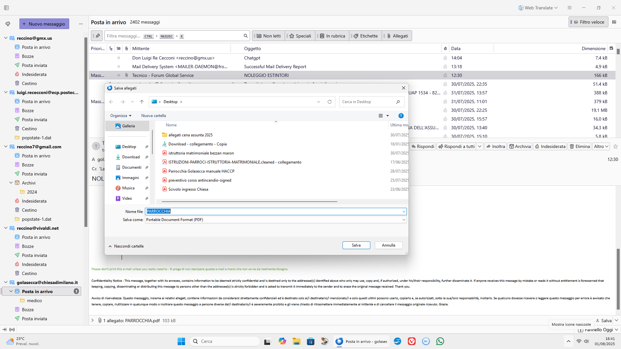The image size is (621, 349).
Task: Expand the Altro actions dropdown
Action: click(601, 146)
